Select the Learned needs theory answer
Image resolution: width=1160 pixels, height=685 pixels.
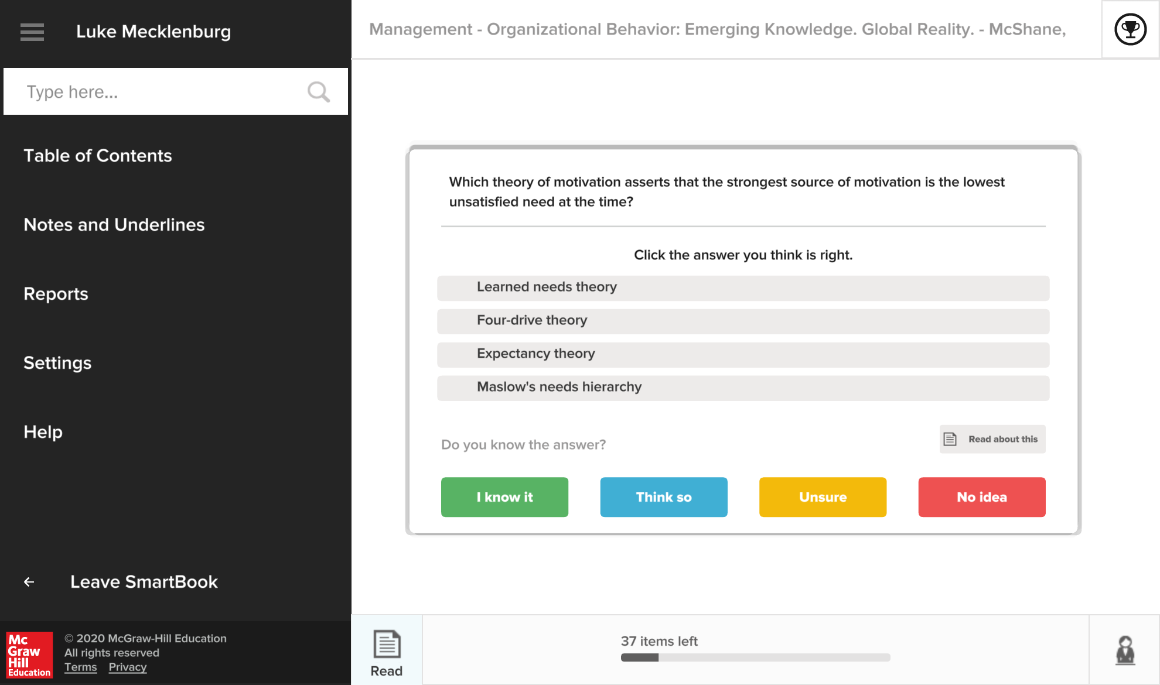743,288
